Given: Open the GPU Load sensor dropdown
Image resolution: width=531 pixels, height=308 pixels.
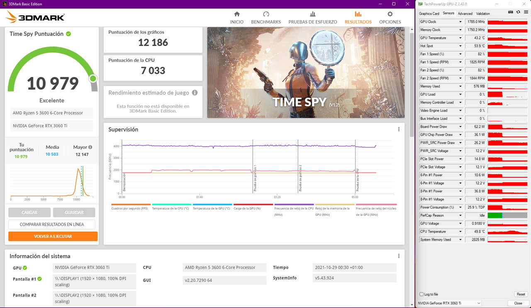Looking at the screenshot, I should pyautogui.click(x=460, y=94).
